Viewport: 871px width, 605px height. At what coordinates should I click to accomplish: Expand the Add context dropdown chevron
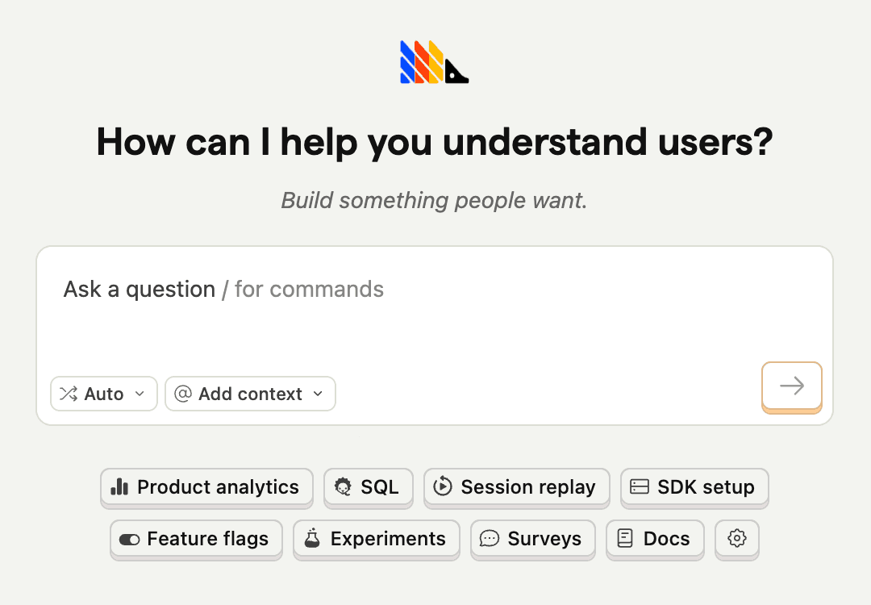(318, 394)
